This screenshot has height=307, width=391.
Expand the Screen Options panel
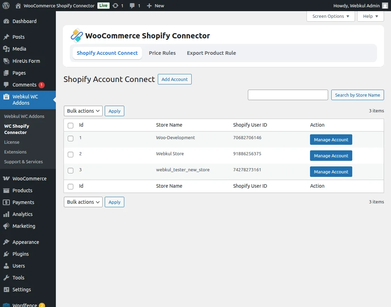coord(330,16)
